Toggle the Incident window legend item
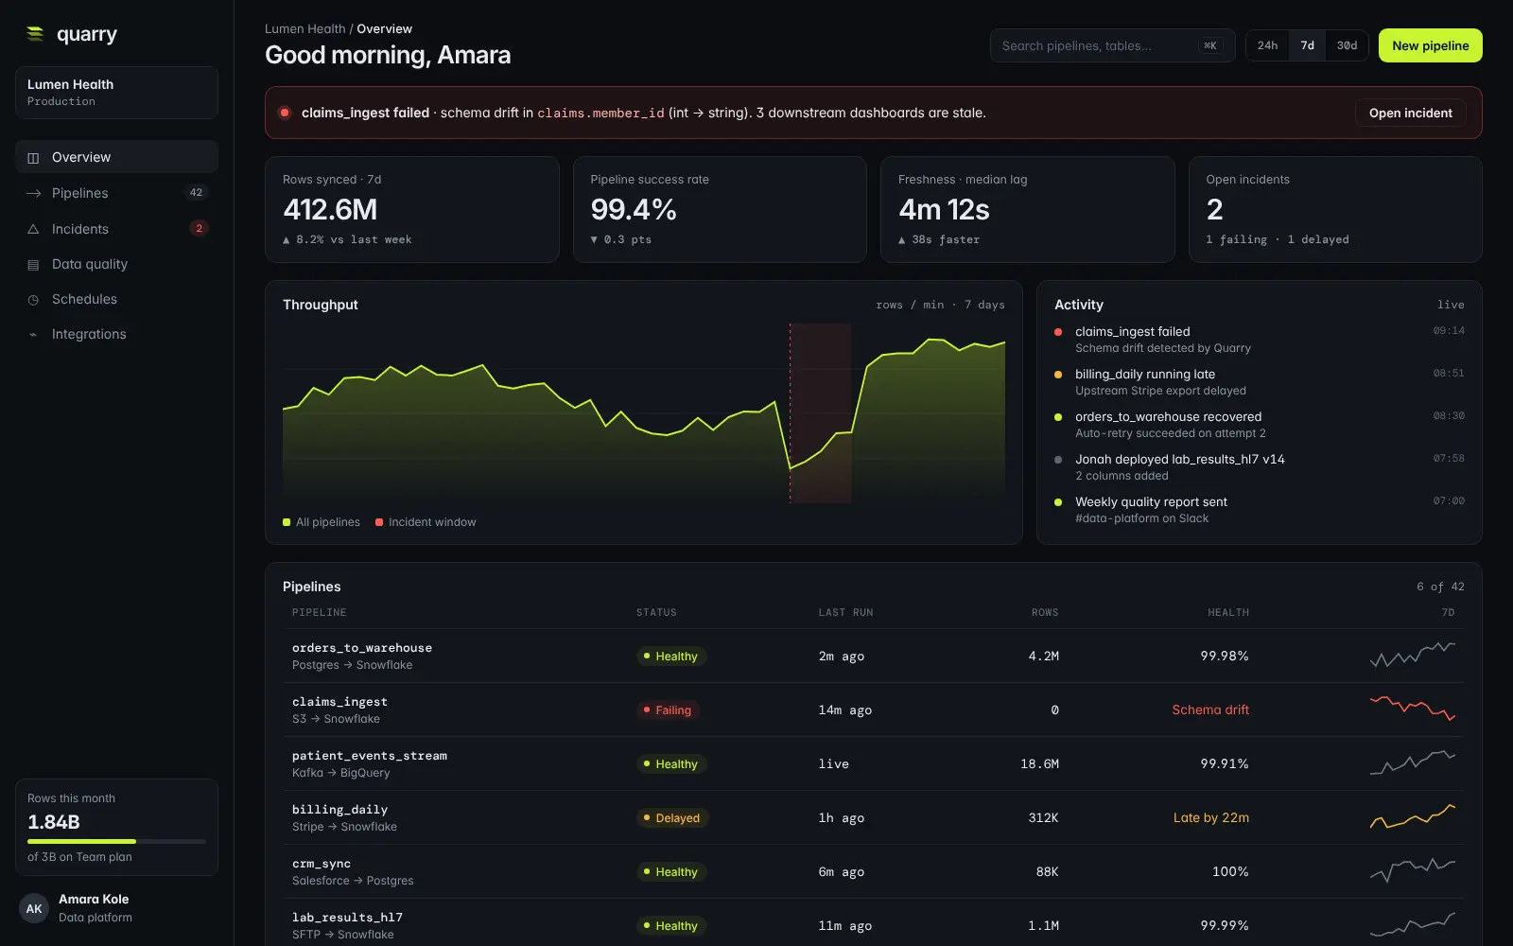The height and width of the screenshot is (946, 1513). click(x=426, y=522)
